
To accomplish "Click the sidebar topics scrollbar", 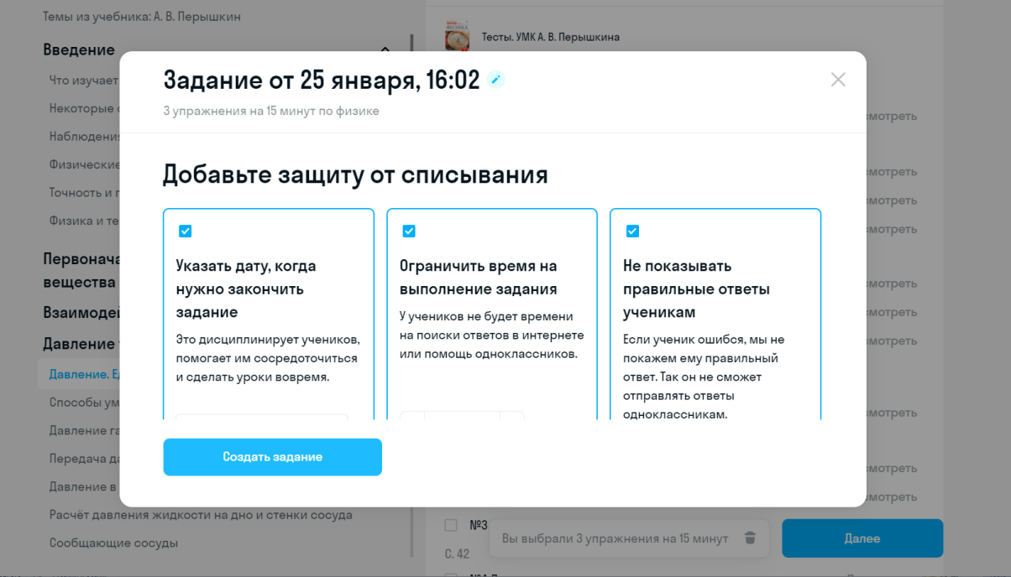I will [411, 294].
